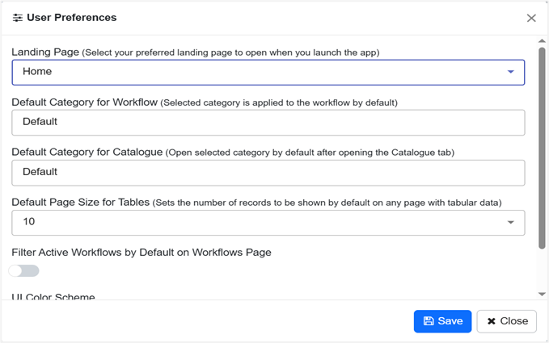This screenshot has width=549, height=343.
Task: Click the X icon inside the Close button
Action: tap(492, 321)
